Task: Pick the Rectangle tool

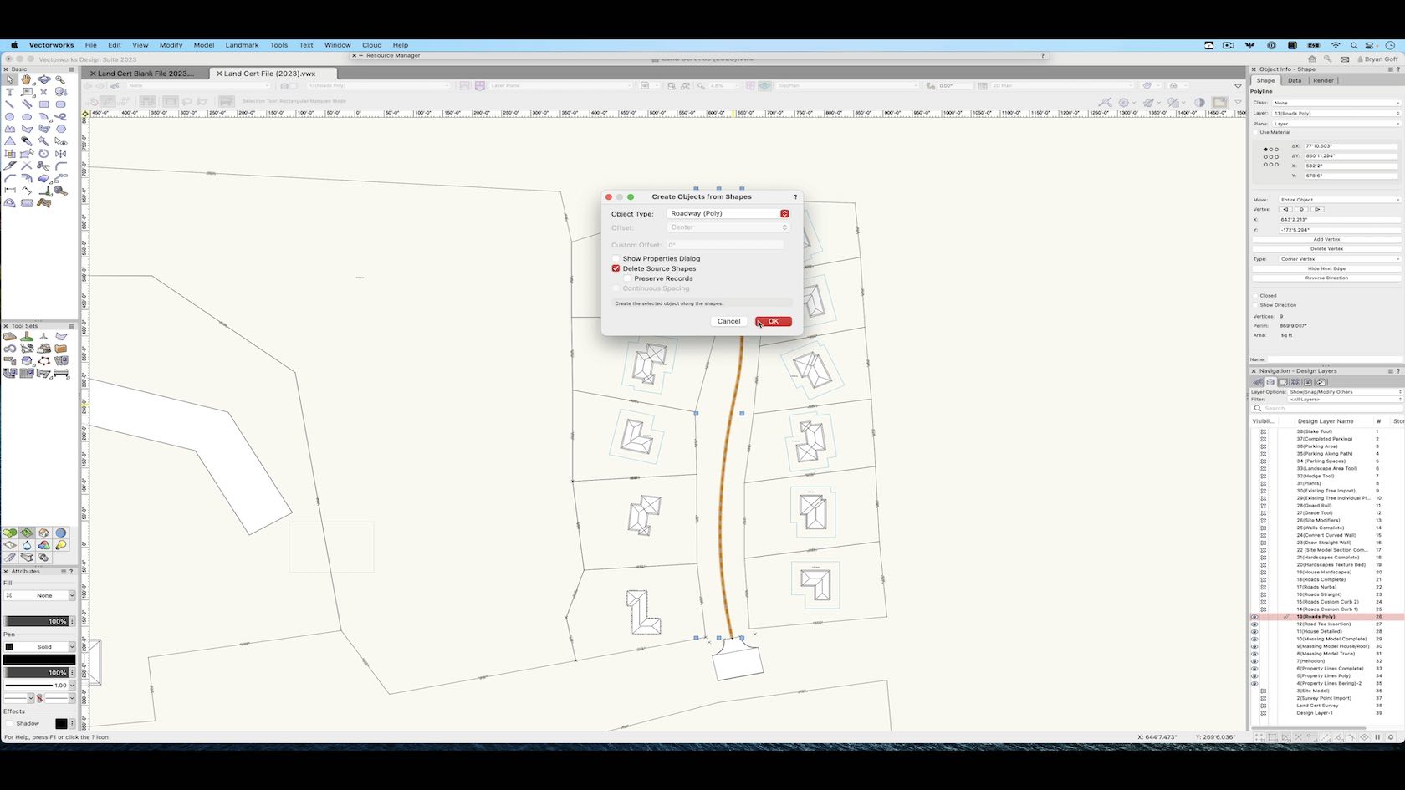Action: pyautogui.click(x=43, y=104)
